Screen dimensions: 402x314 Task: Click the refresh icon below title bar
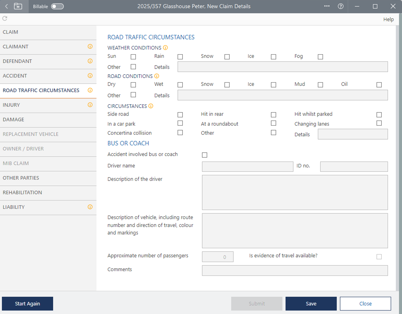[x=5, y=18]
